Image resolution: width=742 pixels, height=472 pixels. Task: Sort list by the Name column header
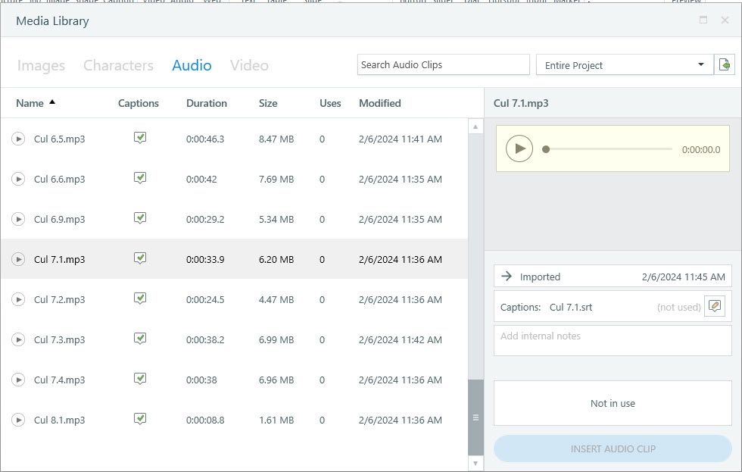(30, 103)
